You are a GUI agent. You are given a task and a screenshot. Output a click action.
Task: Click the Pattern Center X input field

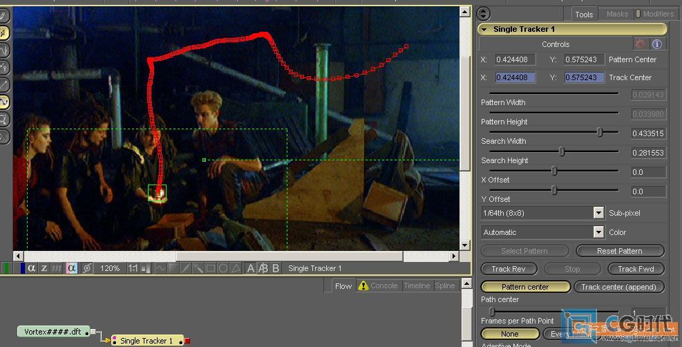coord(515,59)
